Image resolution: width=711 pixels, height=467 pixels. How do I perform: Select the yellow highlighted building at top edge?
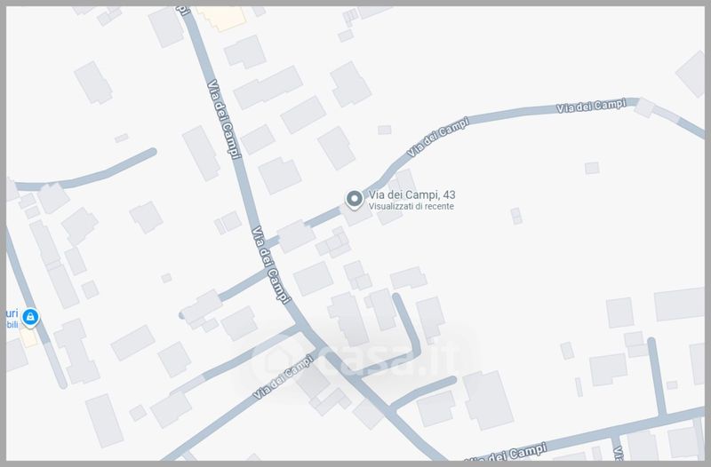tap(222, 18)
